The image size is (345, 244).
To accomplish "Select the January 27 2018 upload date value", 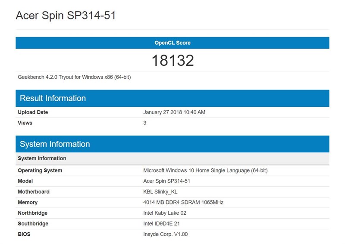I will pyautogui.click(x=174, y=112).
